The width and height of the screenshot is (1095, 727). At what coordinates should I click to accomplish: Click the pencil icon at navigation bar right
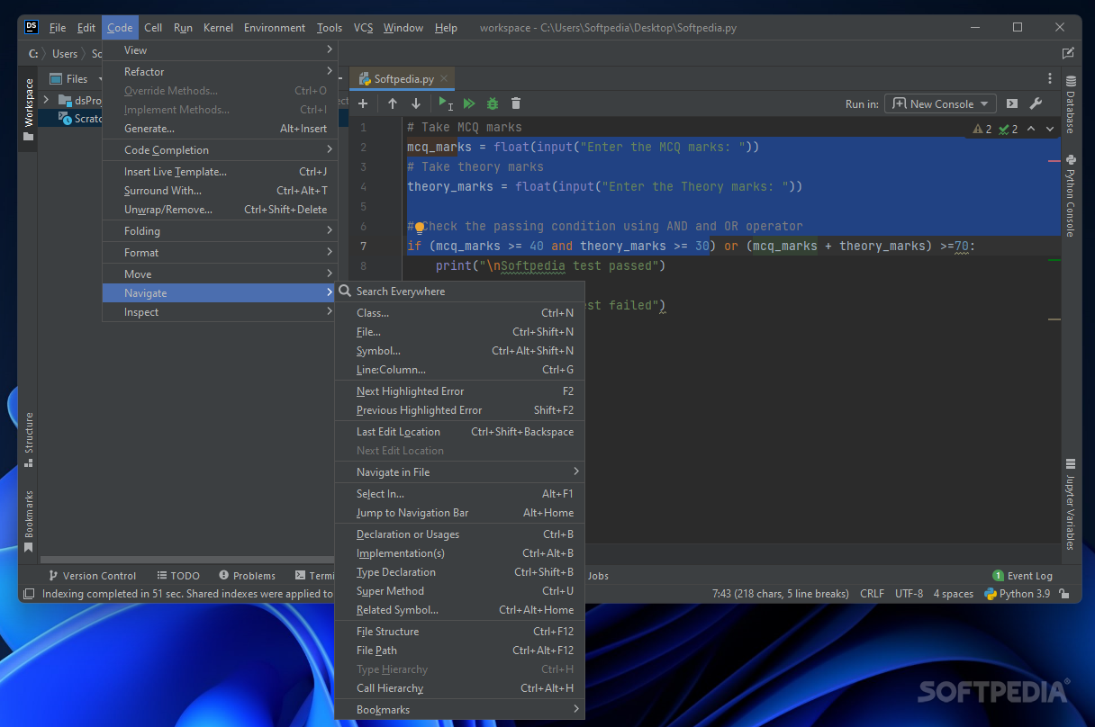(1068, 53)
